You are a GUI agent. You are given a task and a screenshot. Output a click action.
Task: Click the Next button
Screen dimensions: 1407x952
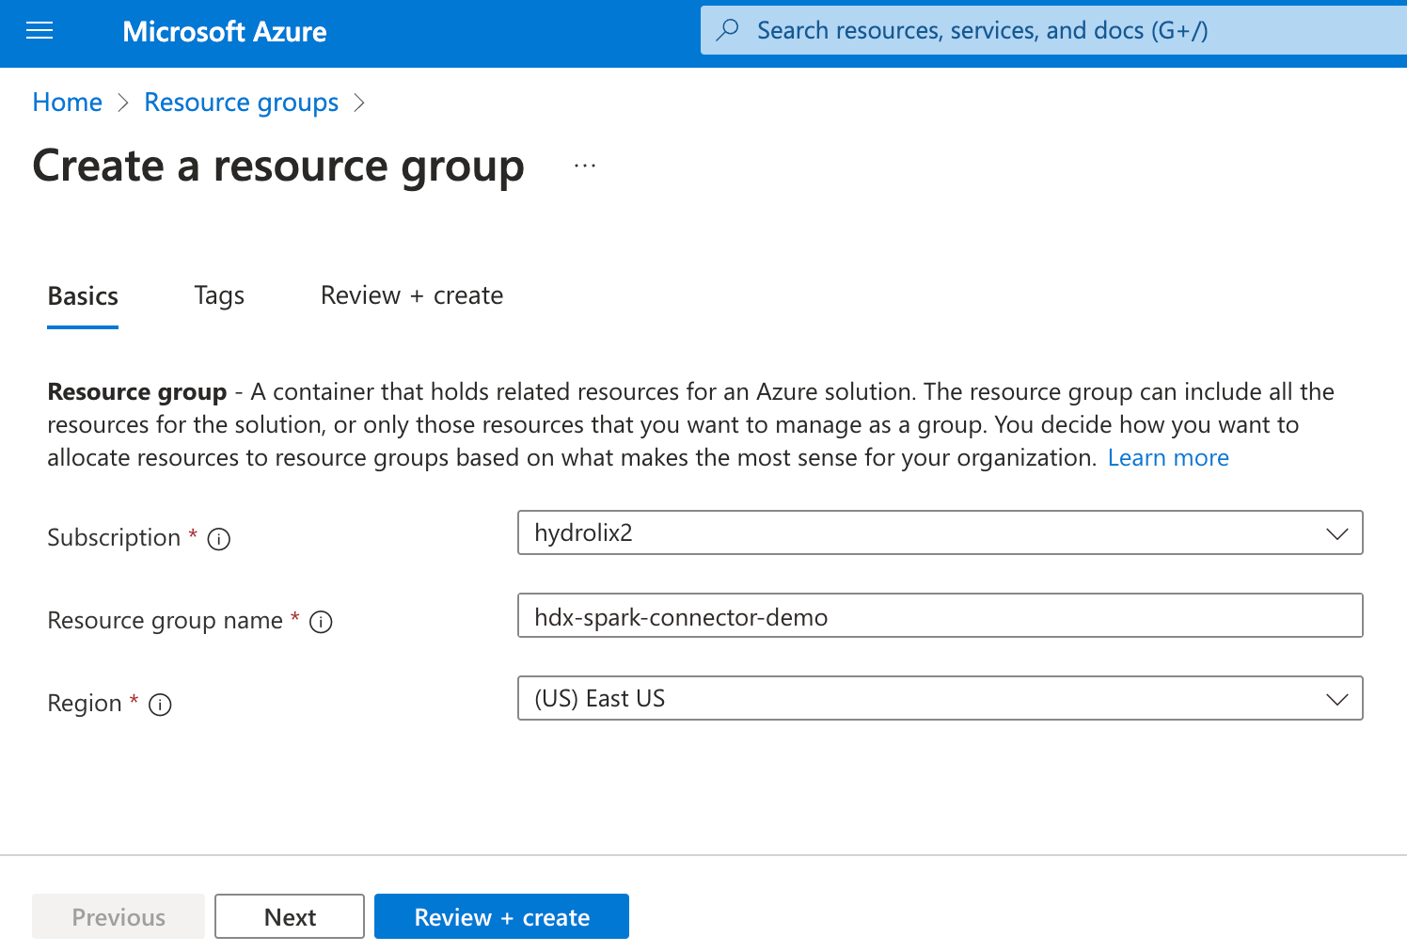click(290, 916)
